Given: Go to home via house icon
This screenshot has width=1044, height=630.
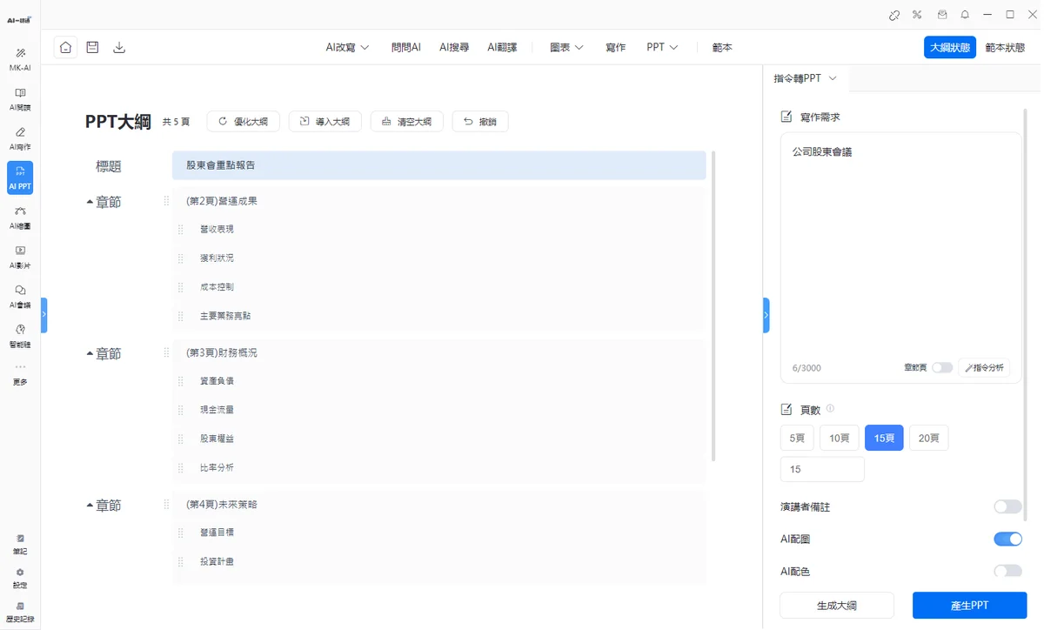Looking at the screenshot, I should (65, 47).
